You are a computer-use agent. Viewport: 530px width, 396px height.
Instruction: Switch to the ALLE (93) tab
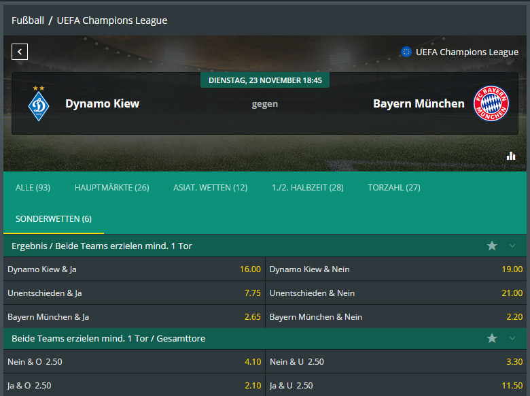[33, 188]
